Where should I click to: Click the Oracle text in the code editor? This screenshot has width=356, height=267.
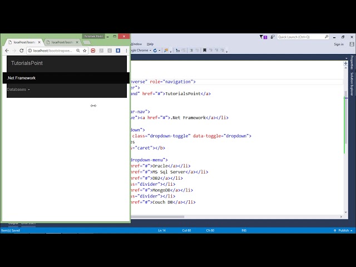160,166
